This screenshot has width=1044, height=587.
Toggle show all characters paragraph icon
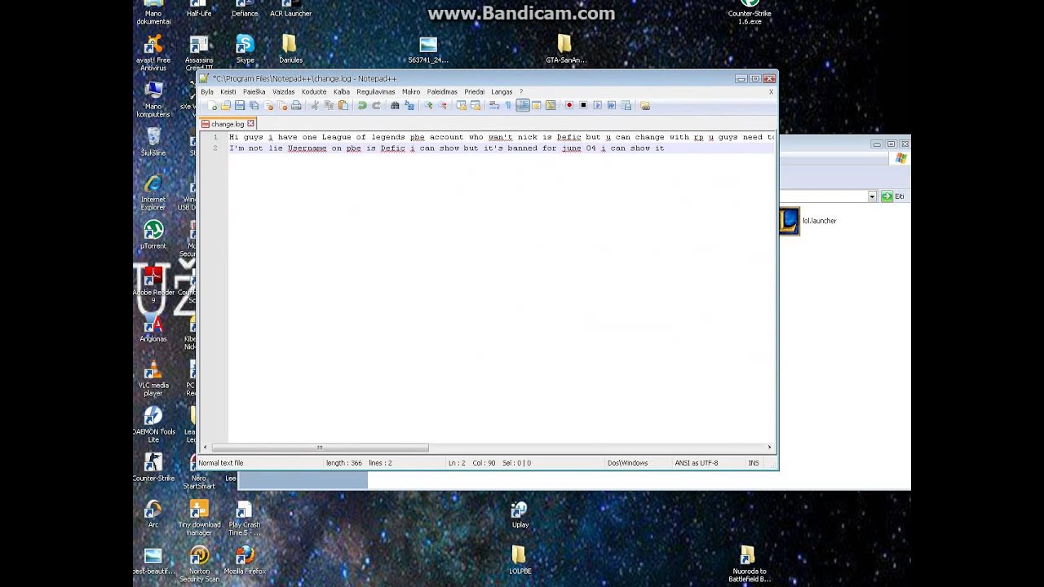[x=508, y=105]
